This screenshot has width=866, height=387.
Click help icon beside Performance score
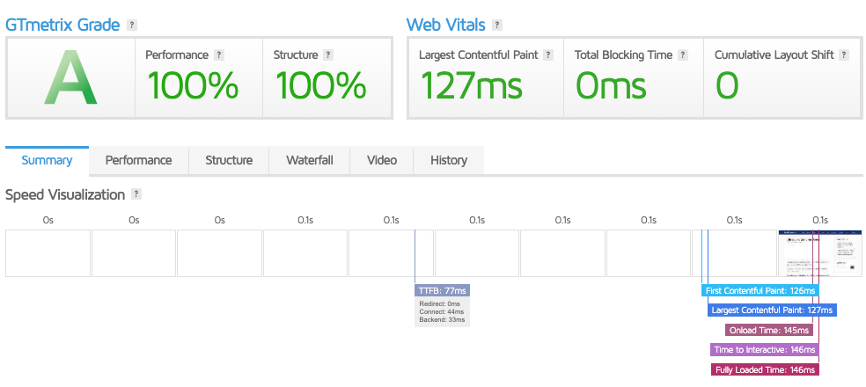click(219, 55)
